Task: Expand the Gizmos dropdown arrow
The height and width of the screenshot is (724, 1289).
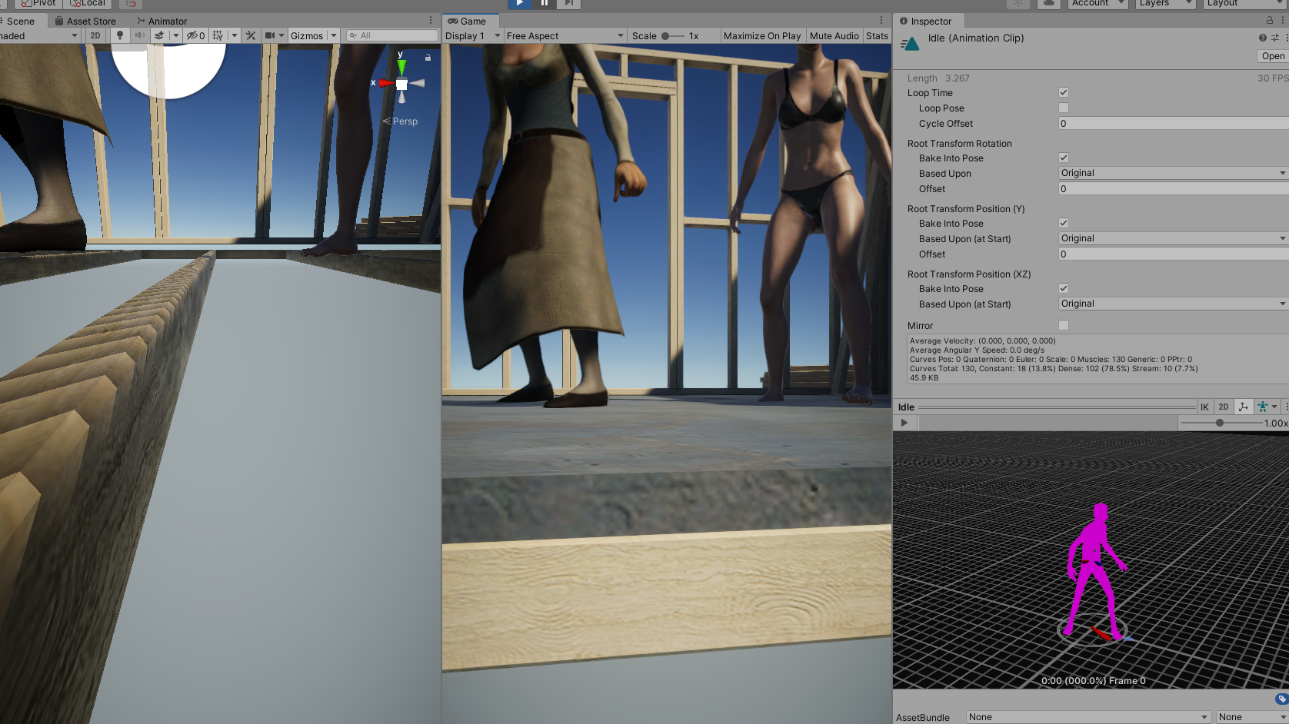Action: (334, 35)
